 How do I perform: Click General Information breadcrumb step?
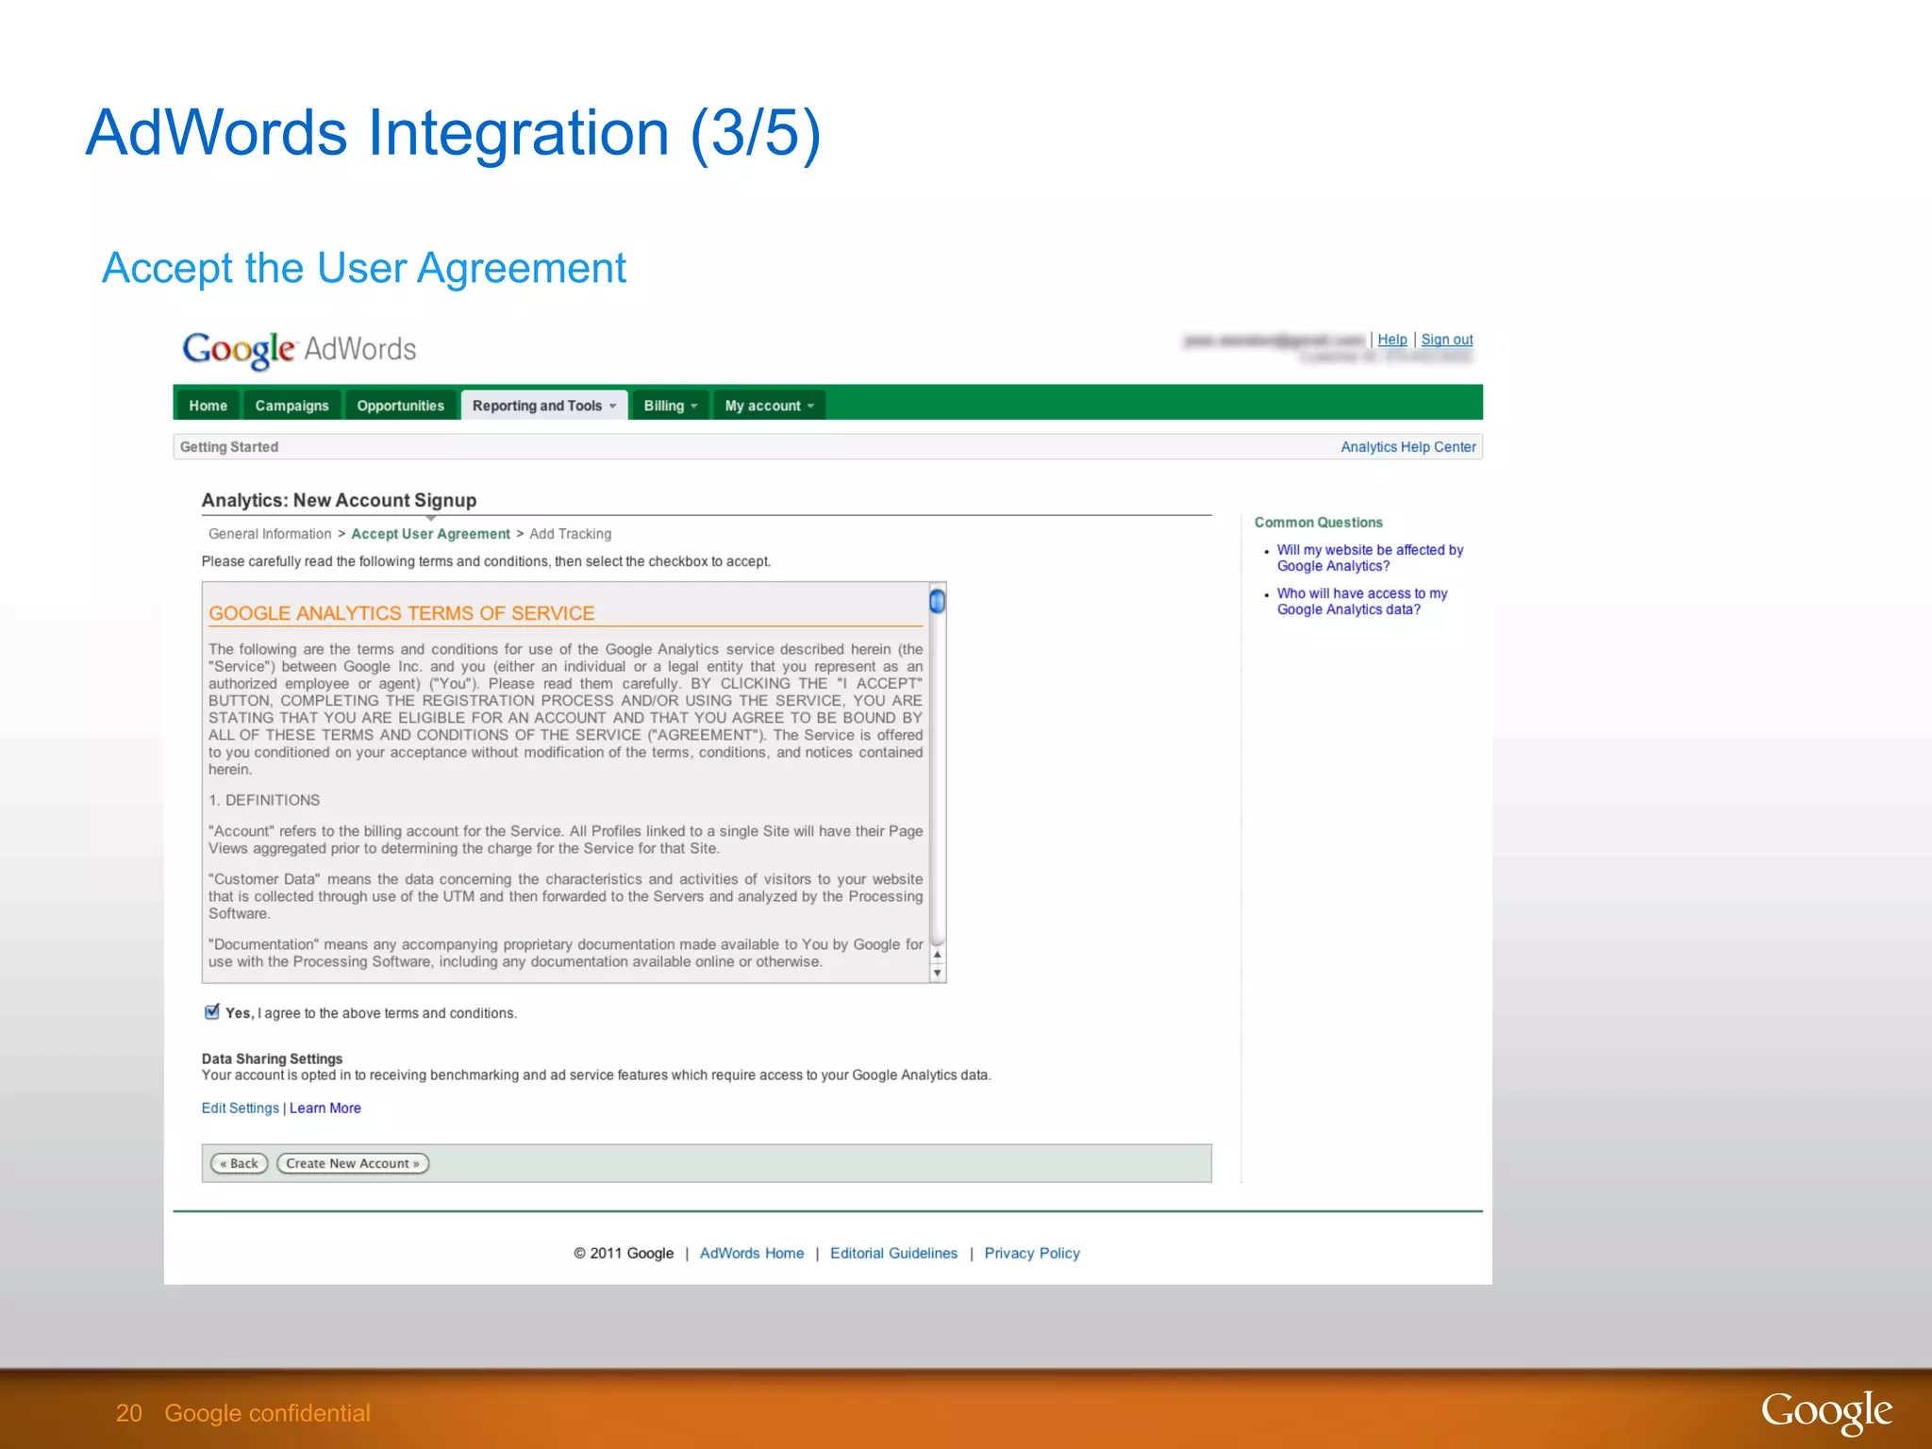point(270,534)
